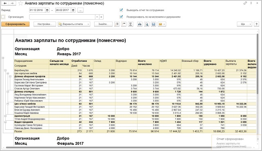Click into the Организация input field
Viewport: 262px width, 151px height.
(62, 17)
